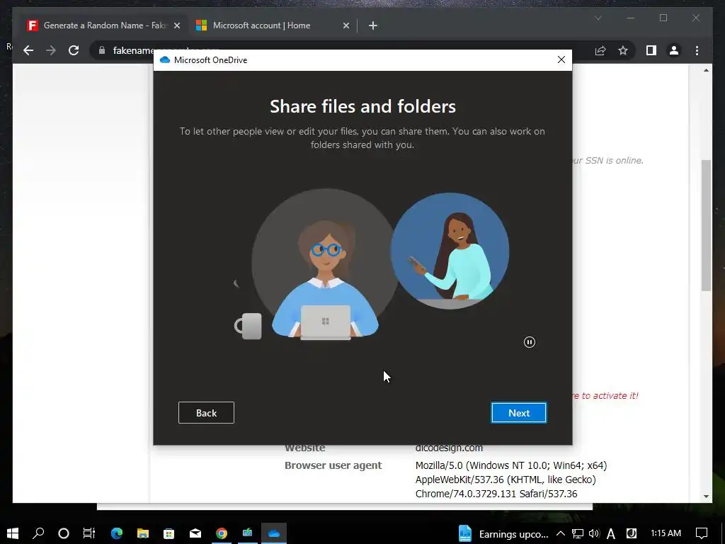Open the monitor app icon left of OneDrive
Screen dimensions: 725x544
click(x=248, y=533)
